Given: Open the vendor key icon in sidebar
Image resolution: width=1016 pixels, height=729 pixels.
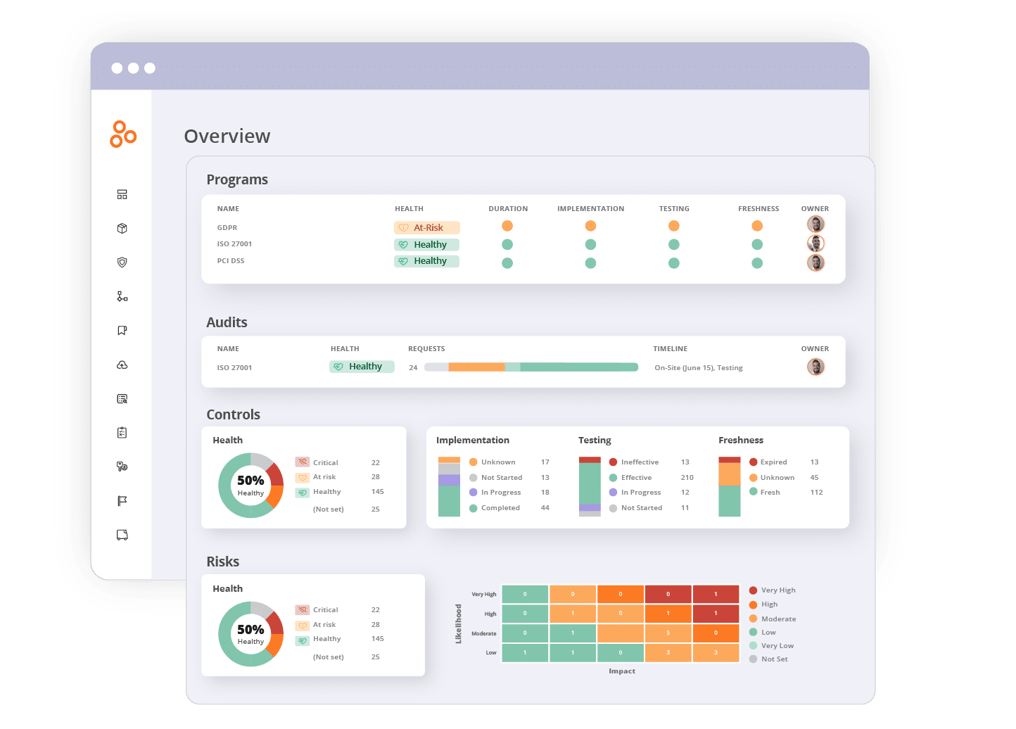Looking at the screenshot, I should pyautogui.click(x=122, y=467).
